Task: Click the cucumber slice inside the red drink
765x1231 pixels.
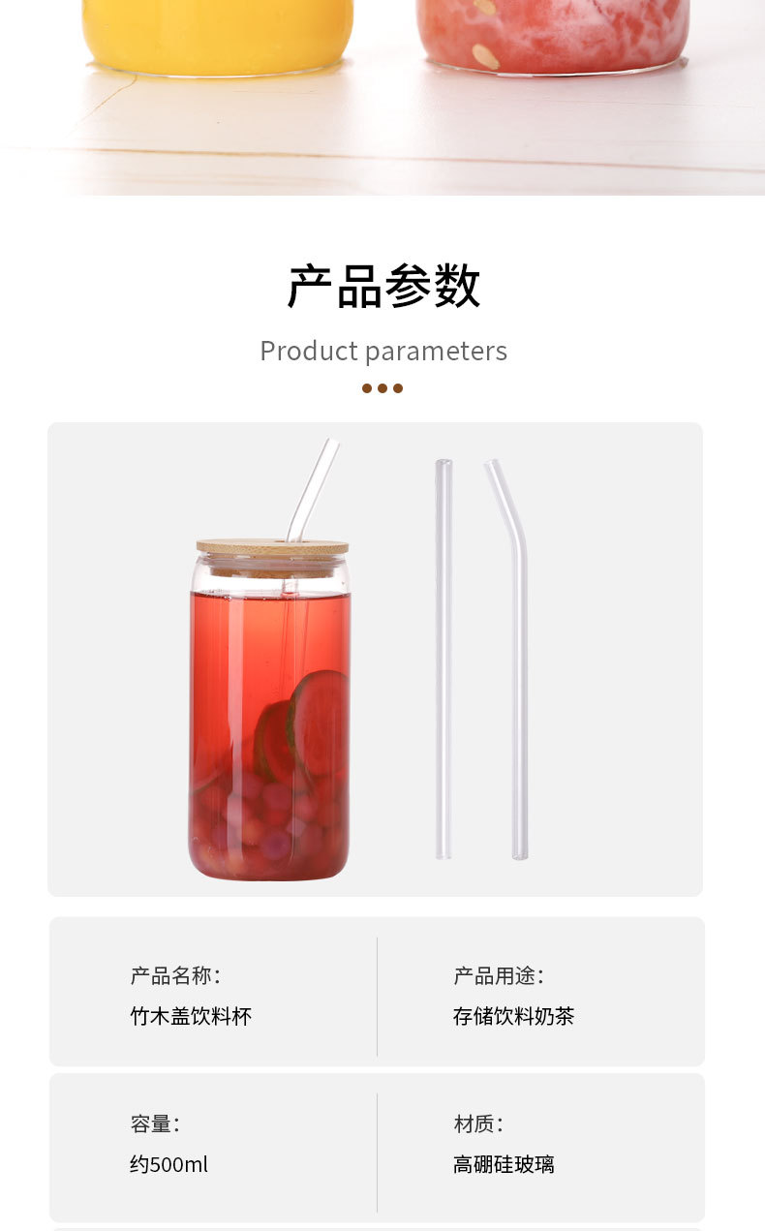Action: [x=320, y=722]
